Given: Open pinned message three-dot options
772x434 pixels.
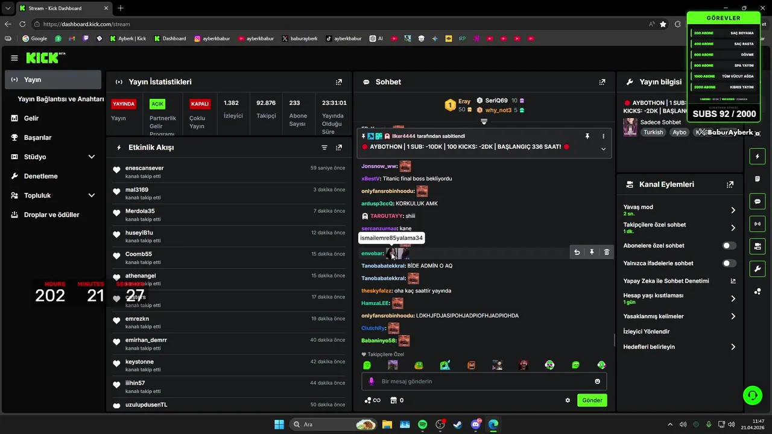Looking at the screenshot, I should [x=604, y=136].
